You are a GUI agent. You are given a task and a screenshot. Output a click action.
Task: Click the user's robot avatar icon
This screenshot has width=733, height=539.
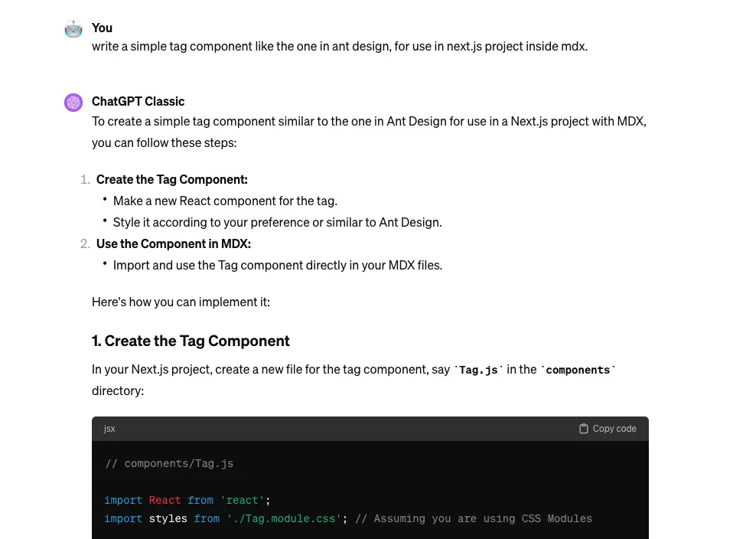click(73, 29)
